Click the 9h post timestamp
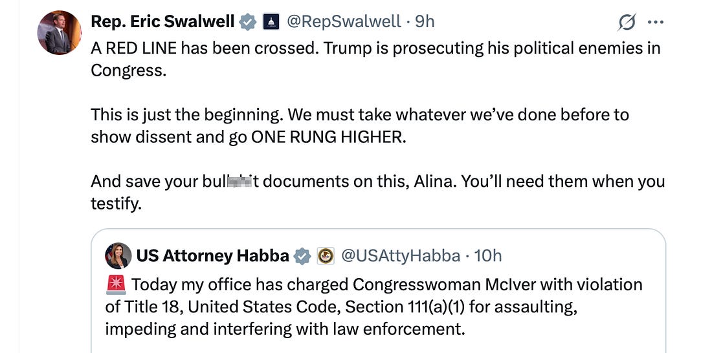 (x=425, y=21)
